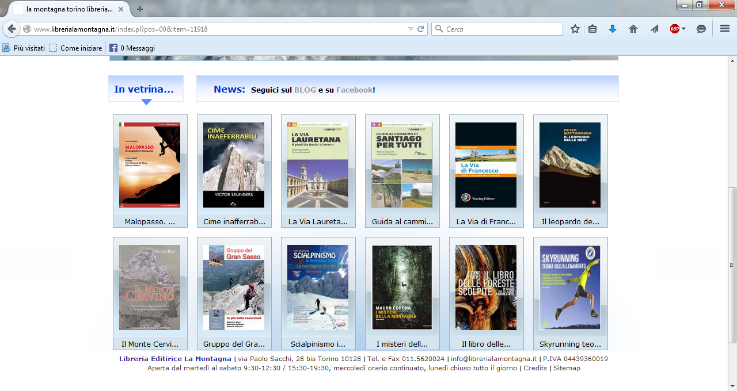This screenshot has width=737, height=391.
Task: Click the browser back arrow button
Action: [12, 29]
